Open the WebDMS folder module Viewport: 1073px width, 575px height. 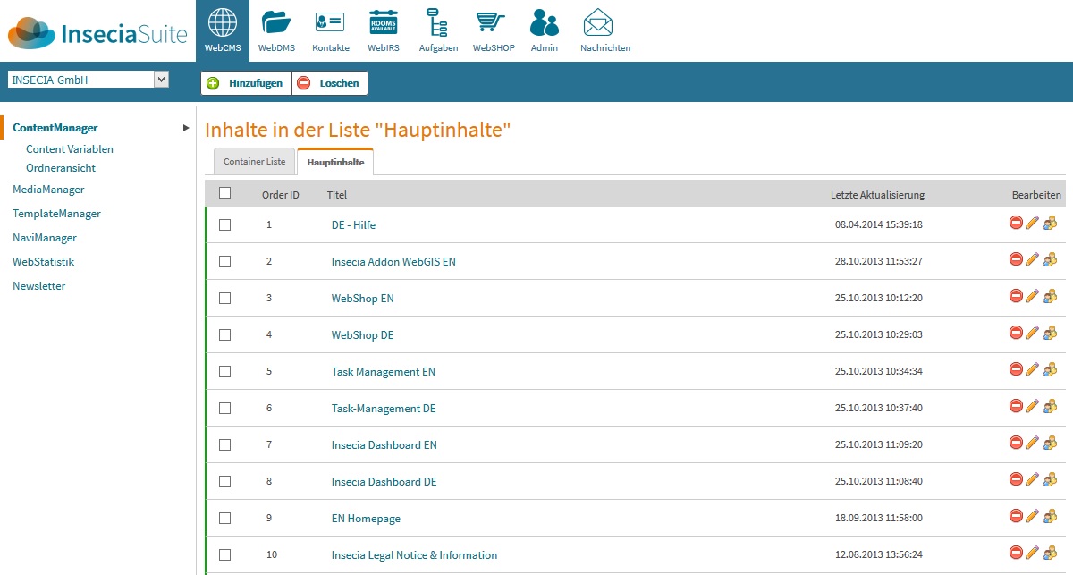coord(276,30)
